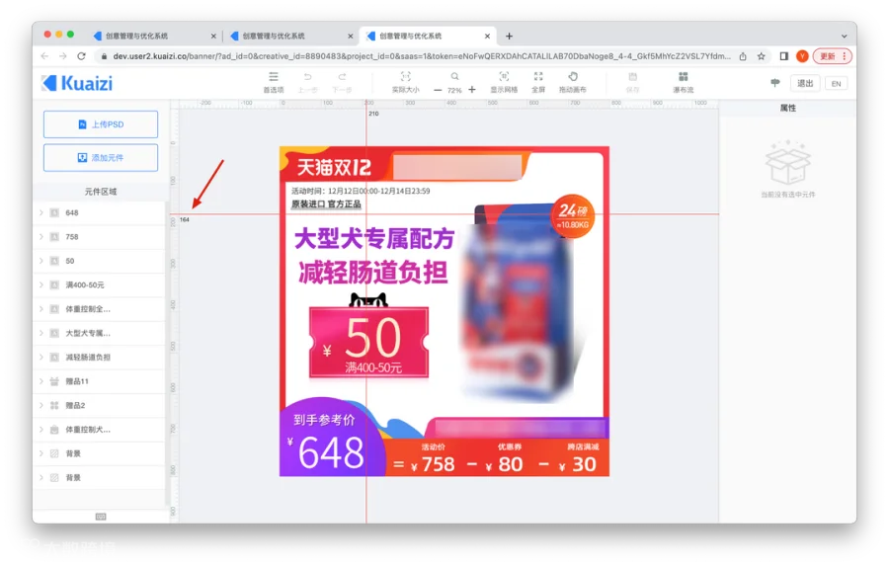
Task: Open the Chrome profile avatar
Action: [802, 56]
